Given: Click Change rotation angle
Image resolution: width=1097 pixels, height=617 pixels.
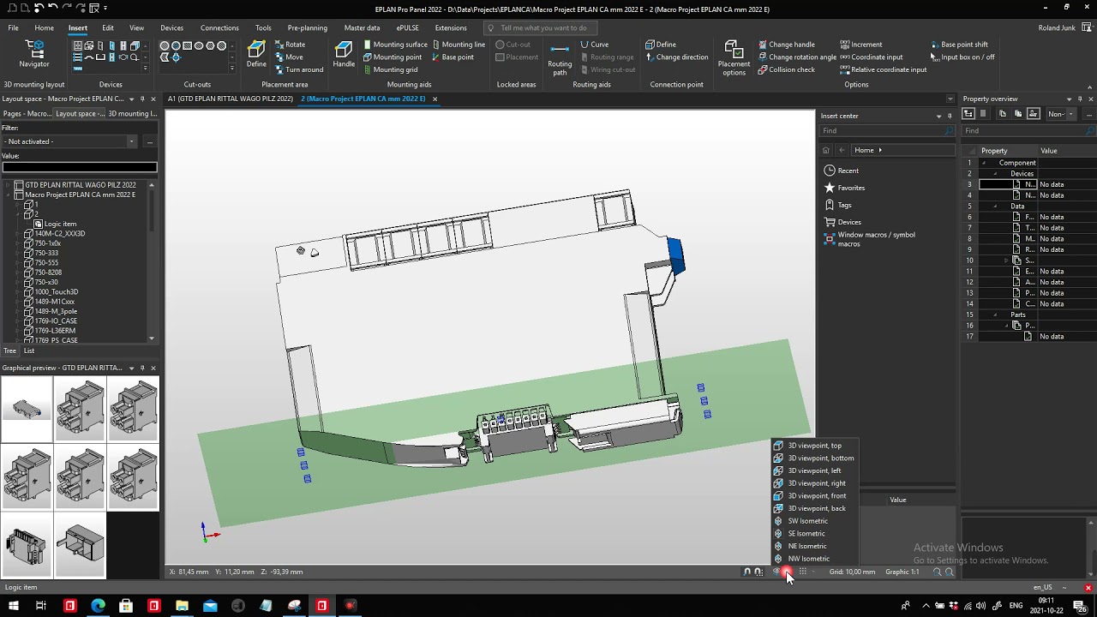Looking at the screenshot, I should pyautogui.click(x=797, y=57).
